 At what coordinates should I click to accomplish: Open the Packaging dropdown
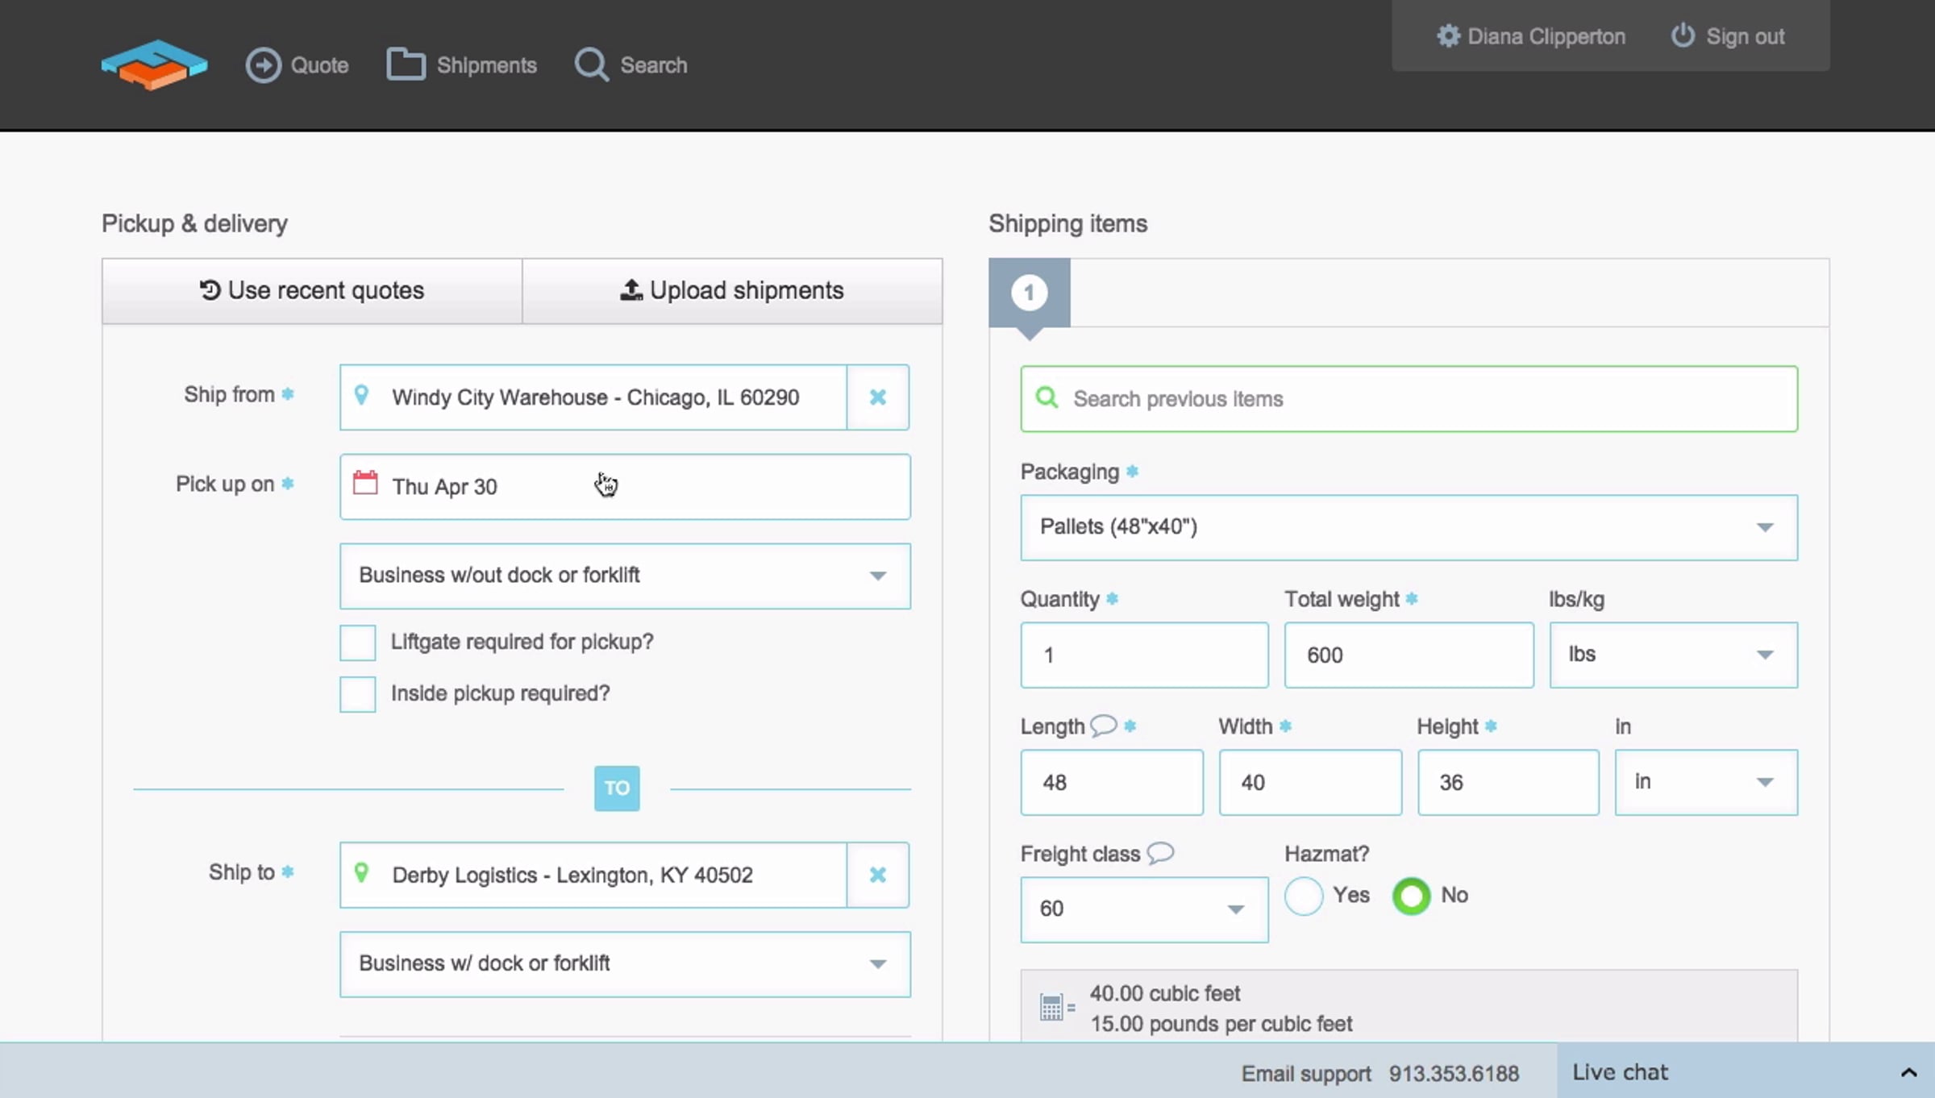point(1408,527)
